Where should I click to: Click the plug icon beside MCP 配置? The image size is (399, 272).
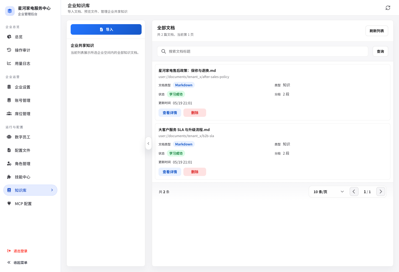coord(9,203)
